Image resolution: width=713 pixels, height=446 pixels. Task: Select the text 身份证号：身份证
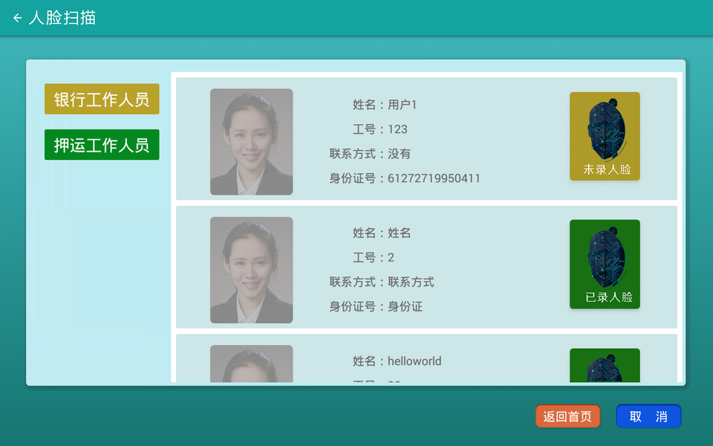(376, 307)
